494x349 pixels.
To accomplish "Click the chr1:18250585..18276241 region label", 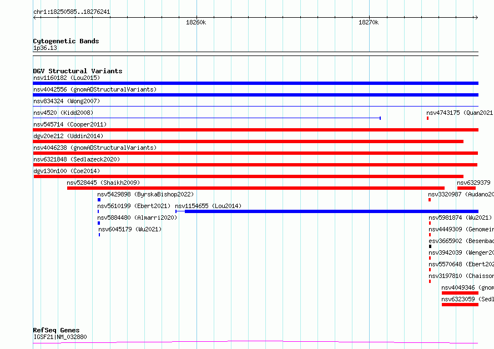I will pos(72,12).
